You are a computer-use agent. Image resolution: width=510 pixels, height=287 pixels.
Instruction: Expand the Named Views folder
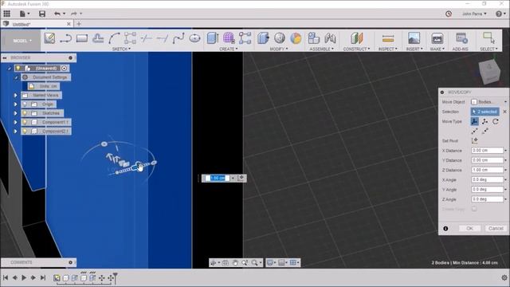point(15,96)
